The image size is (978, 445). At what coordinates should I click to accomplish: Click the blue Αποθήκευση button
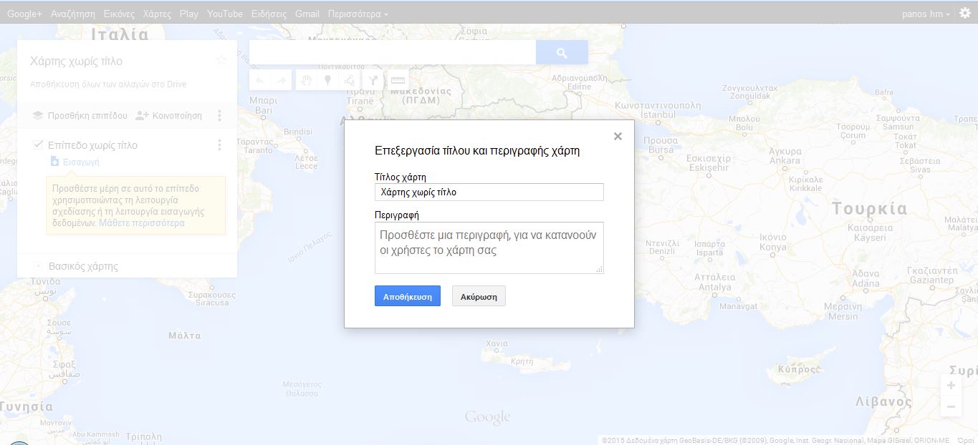408,296
